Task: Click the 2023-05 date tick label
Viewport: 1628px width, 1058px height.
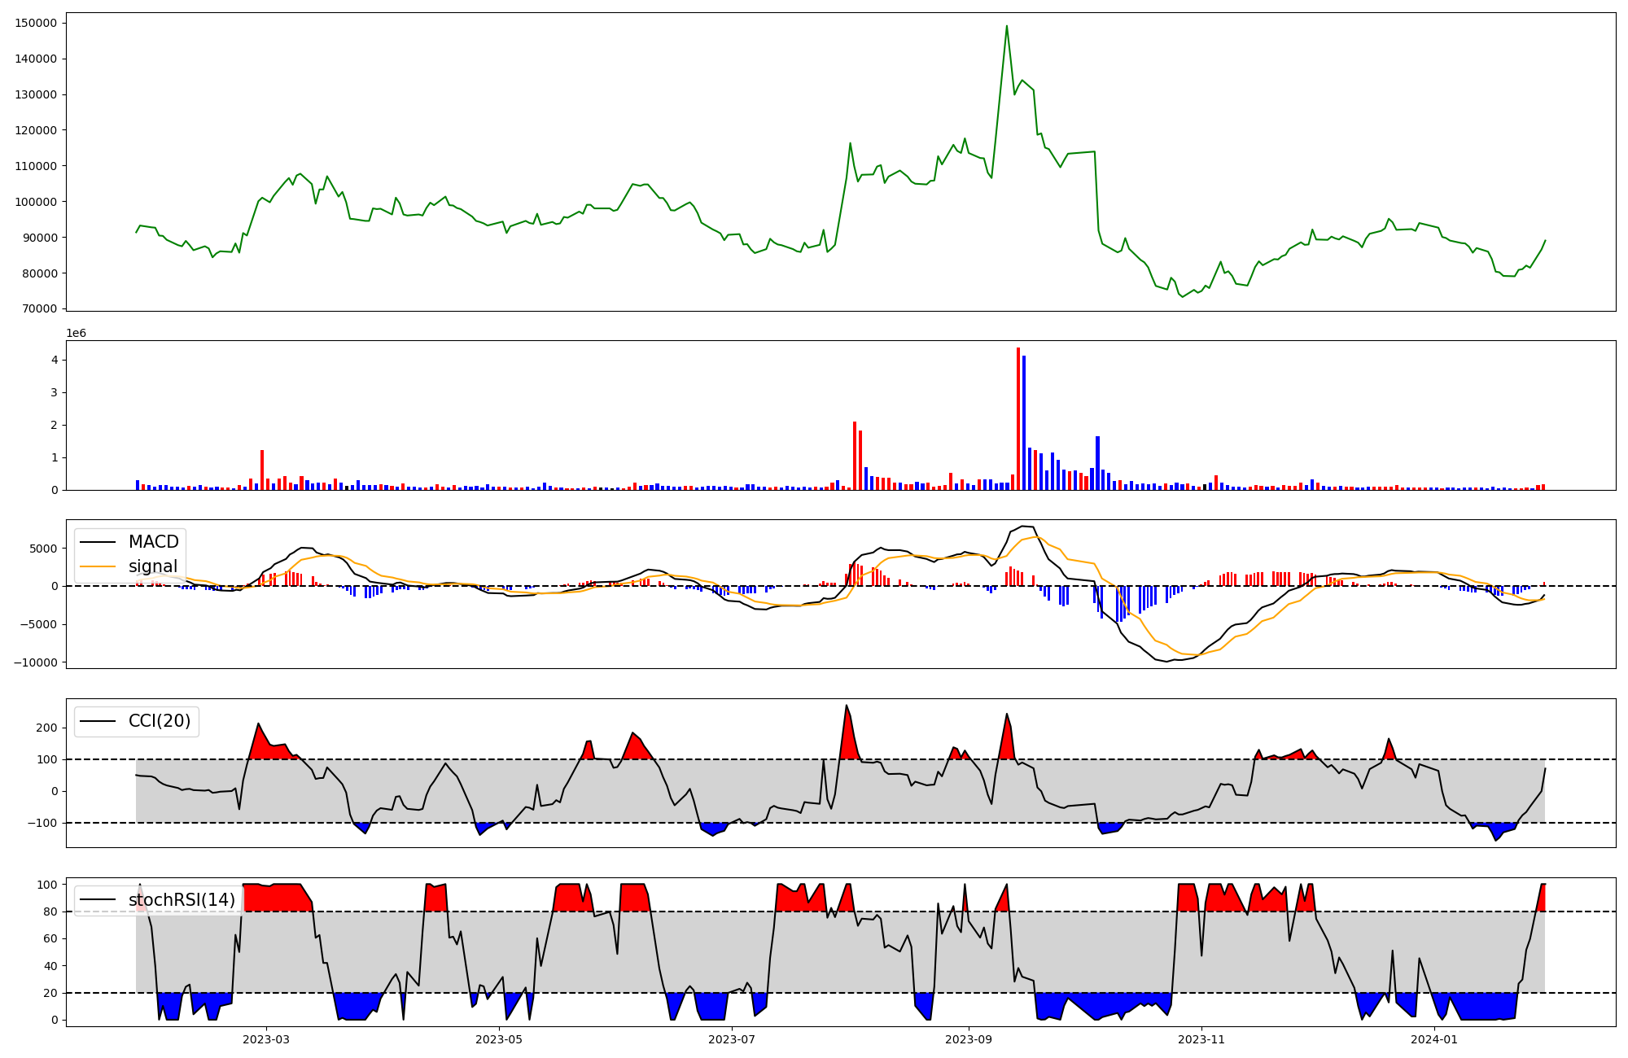Action: pos(499,1039)
